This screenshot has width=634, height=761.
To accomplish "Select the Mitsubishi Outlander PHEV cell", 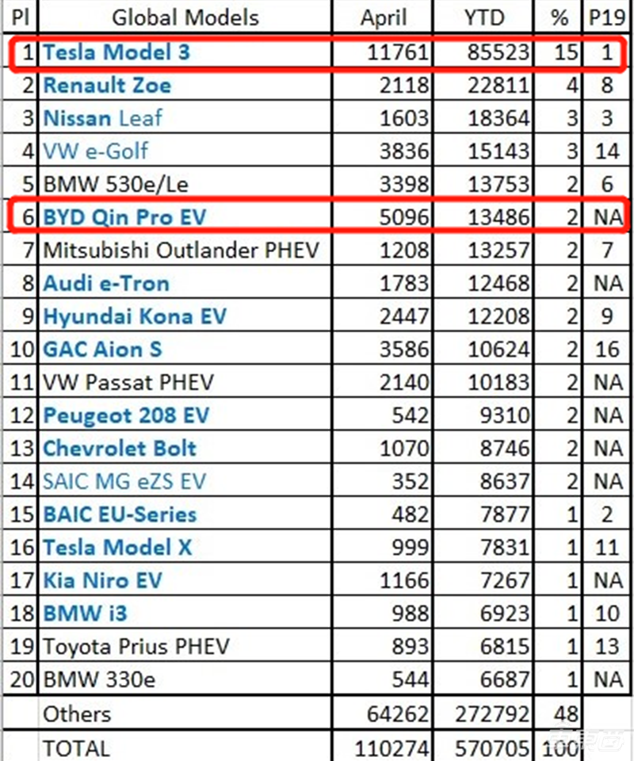I will [x=180, y=250].
